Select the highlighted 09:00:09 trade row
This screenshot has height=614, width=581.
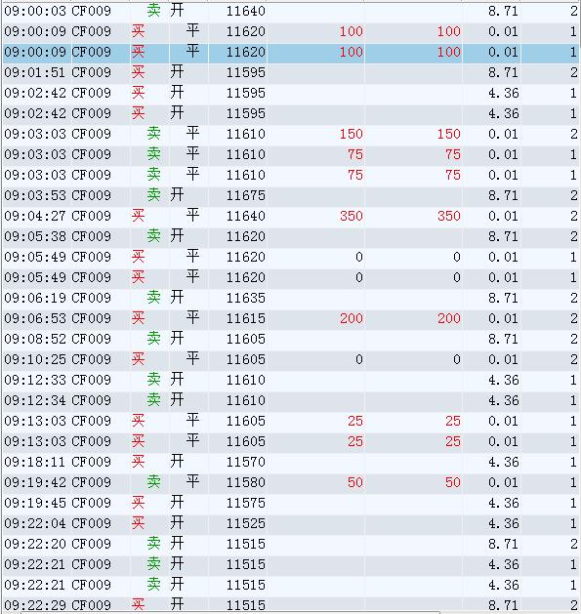[291, 53]
